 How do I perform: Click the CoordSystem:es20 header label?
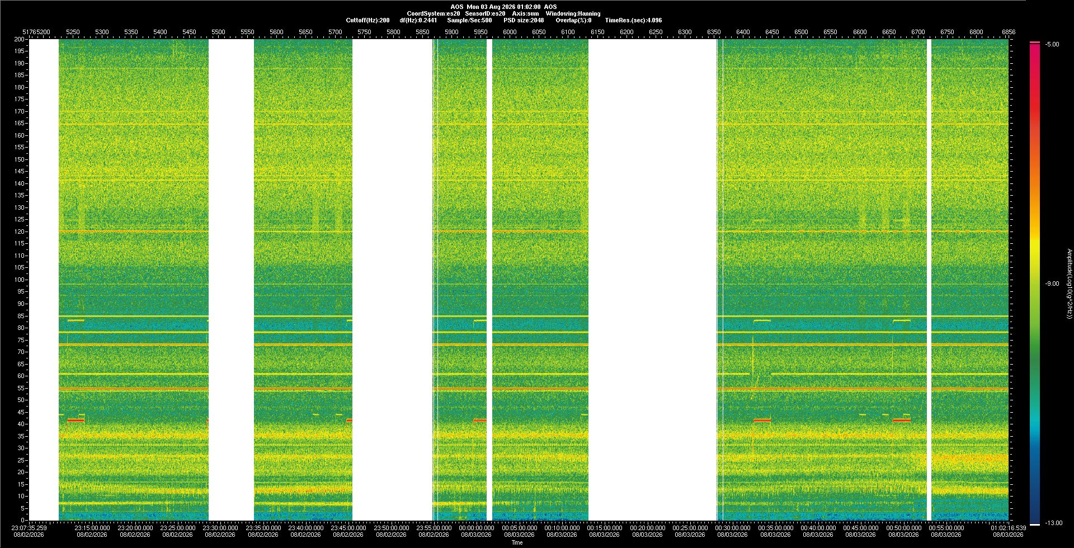coord(433,13)
